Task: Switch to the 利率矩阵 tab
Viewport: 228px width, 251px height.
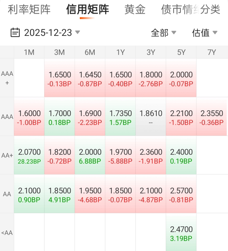Action: 29,10
